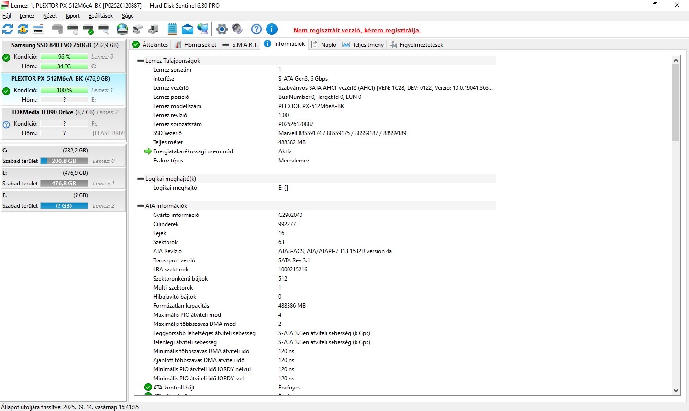
Task: Click the gray disk icon in toolbar
Action: (x=57, y=29)
